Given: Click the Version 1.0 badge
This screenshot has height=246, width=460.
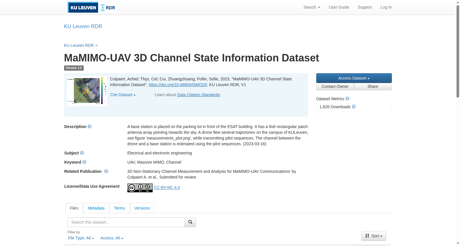Looking at the screenshot, I should point(74,68).
